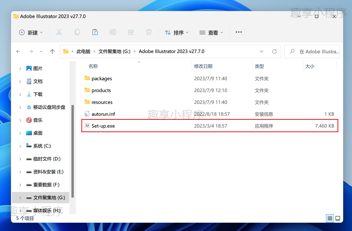Screen dimensions: 352x231
Task: Sort by 类型 column header
Action: 259,66
